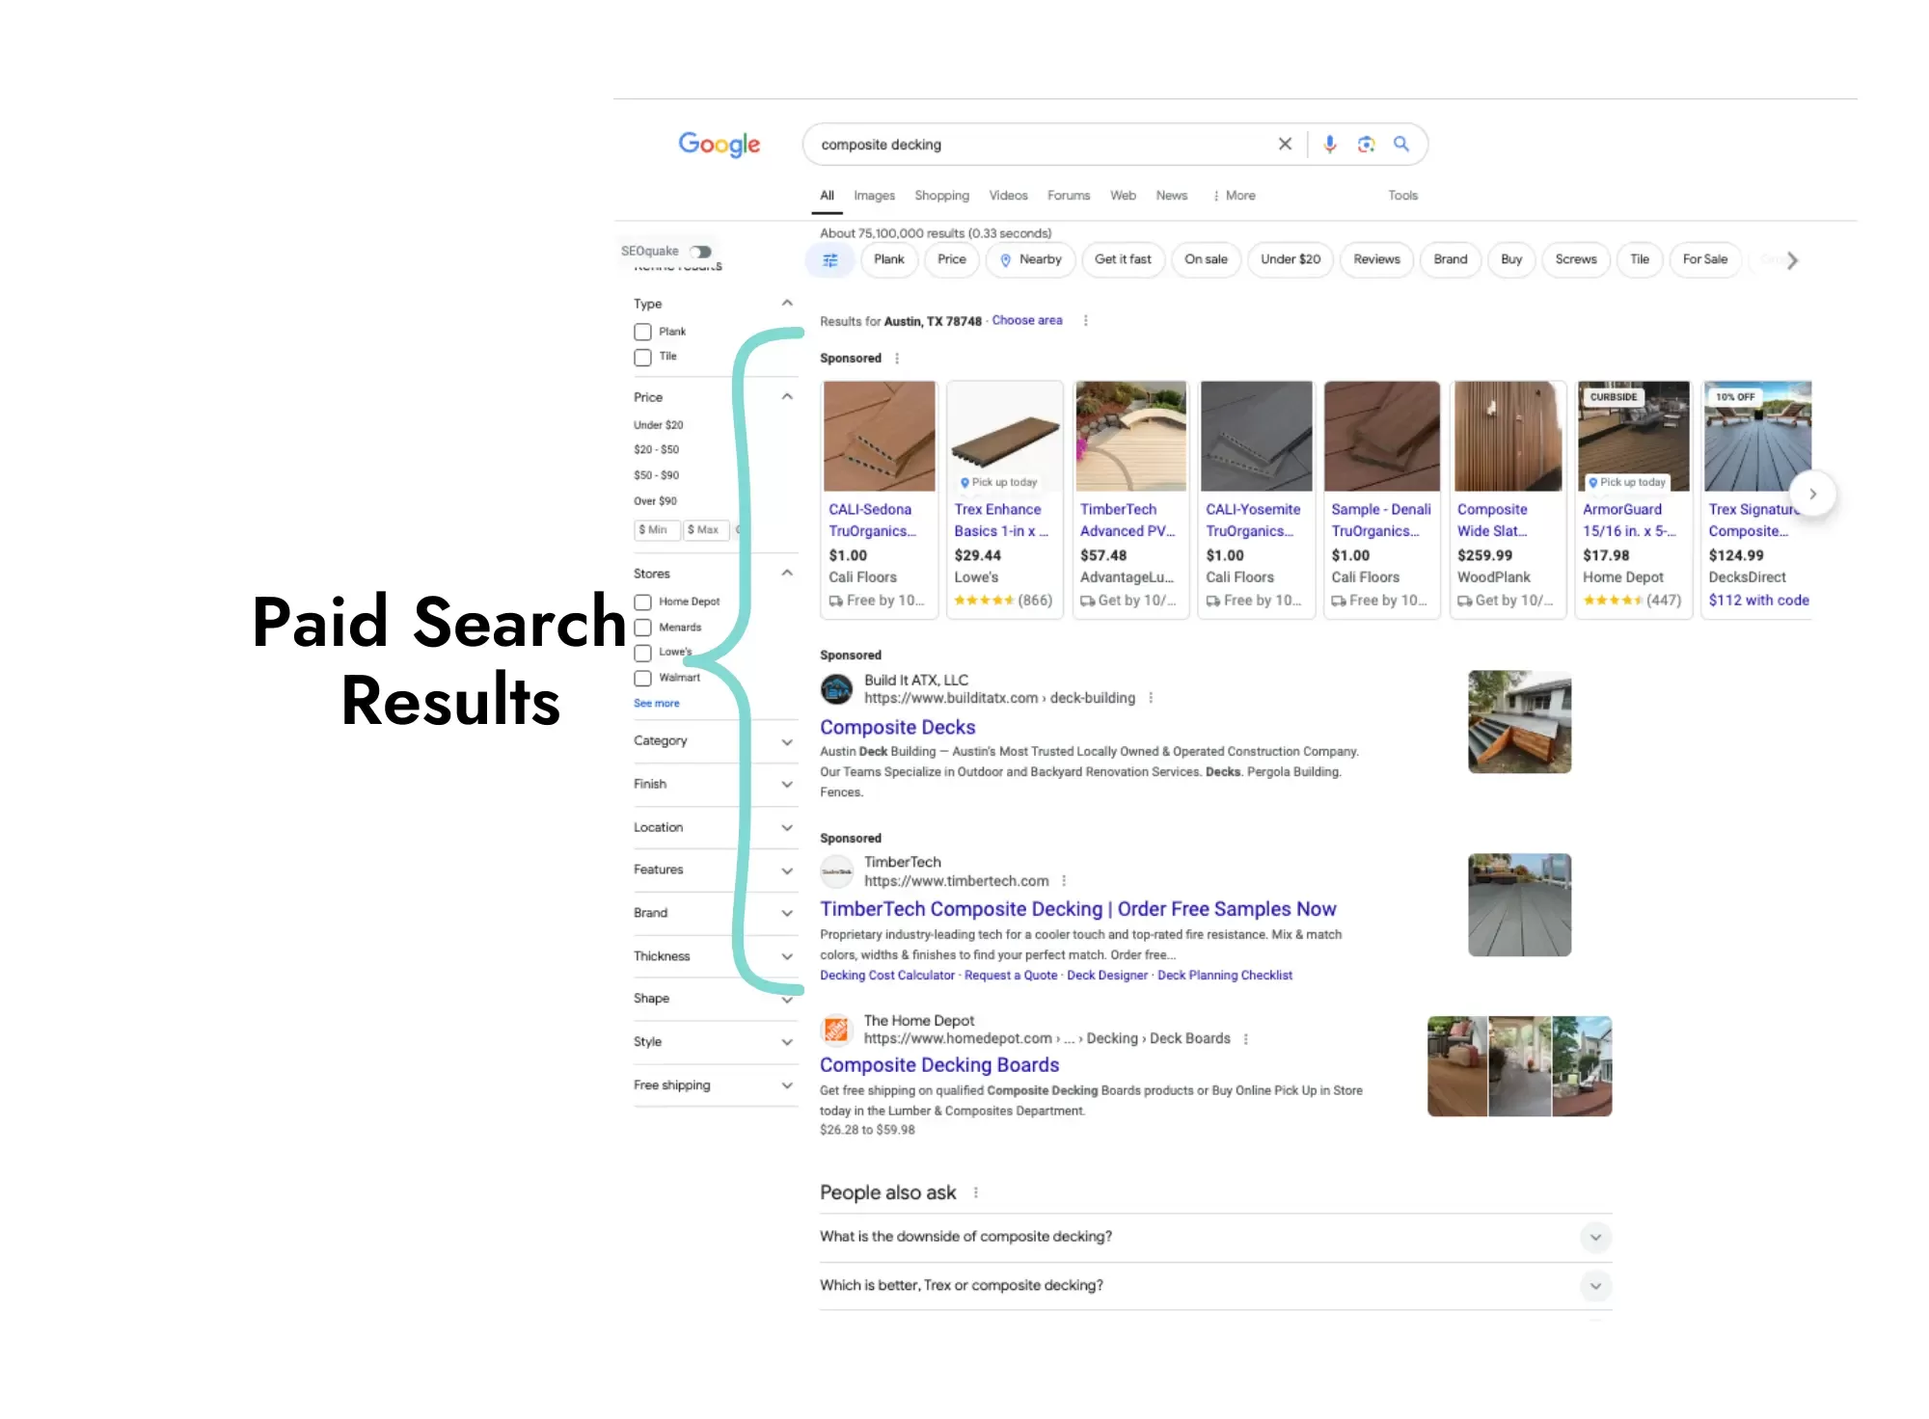Switch to the Videos tab
Viewport: 1929px width, 1419px height.
tap(1008, 196)
